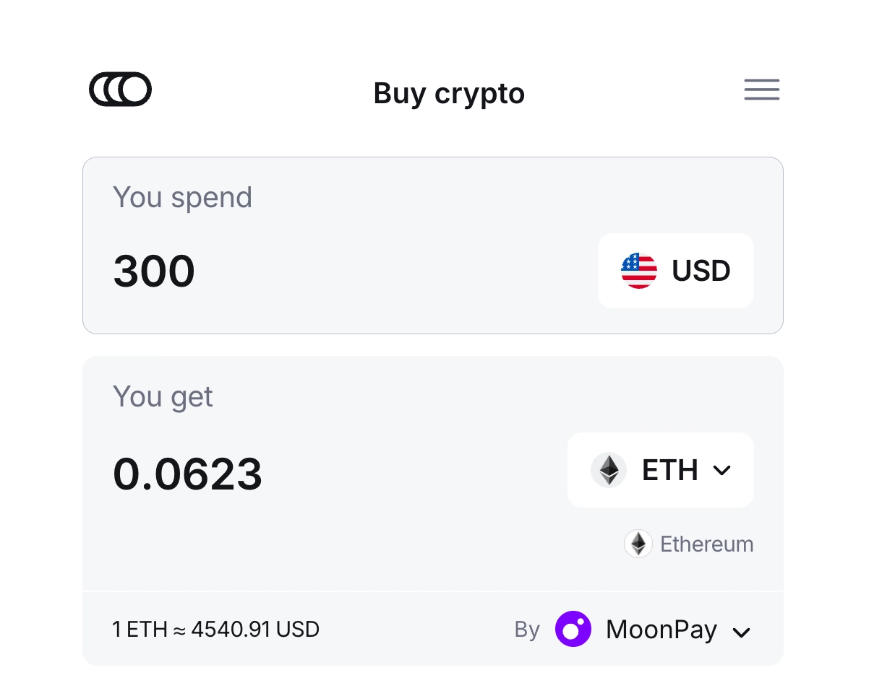
Task: Select the MoonPay provider name
Action: point(661,630)
